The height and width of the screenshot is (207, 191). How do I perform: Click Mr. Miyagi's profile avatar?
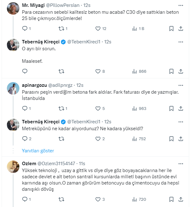pyautogui.click(x=13, y=8)
